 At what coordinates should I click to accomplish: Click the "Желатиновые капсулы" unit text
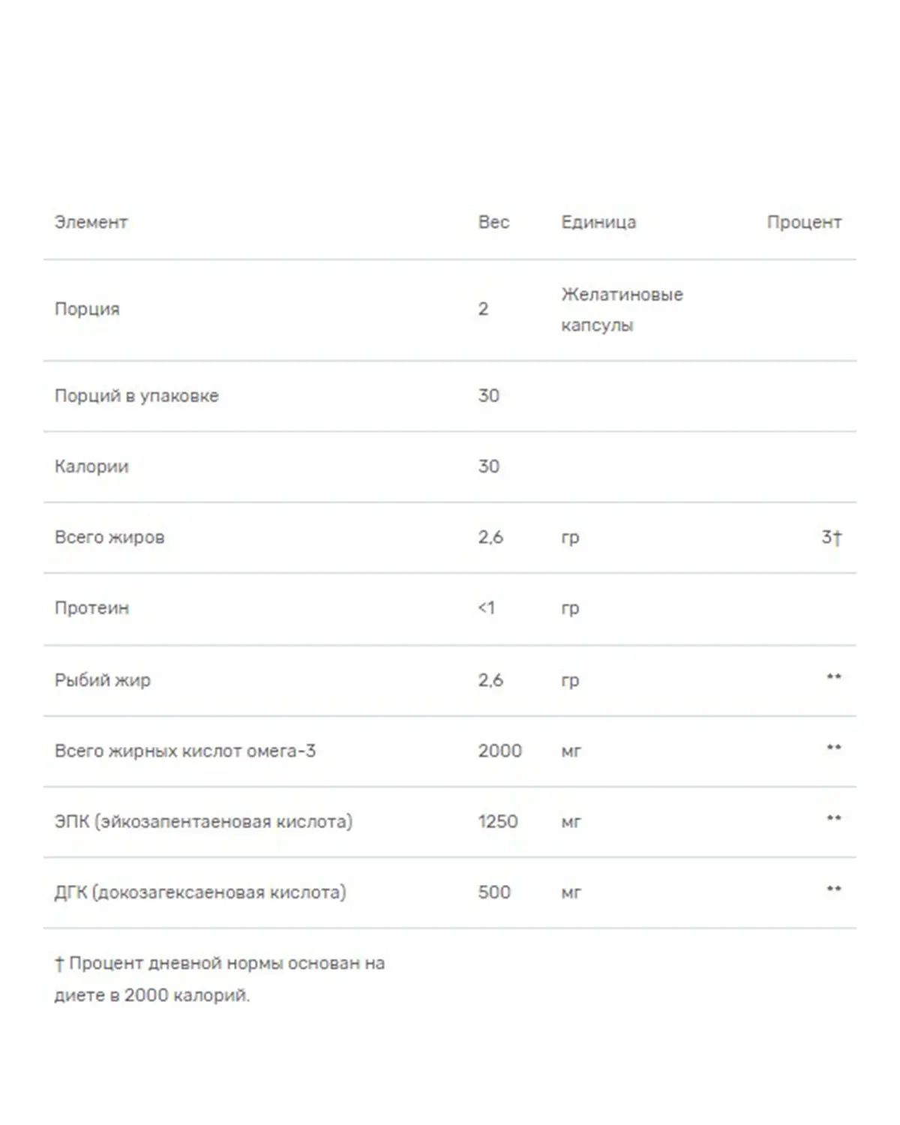click(x=621, y=310)
